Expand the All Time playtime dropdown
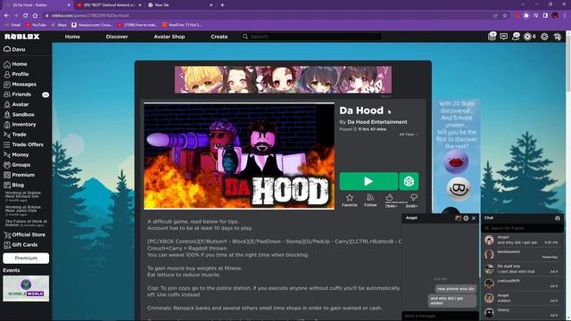The image size is (571, 321). 409,135
